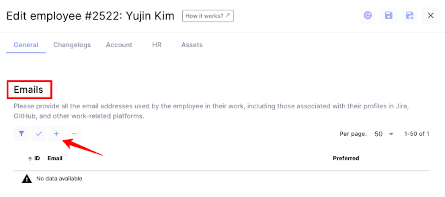Close the edit employee form

coord(431,16)
